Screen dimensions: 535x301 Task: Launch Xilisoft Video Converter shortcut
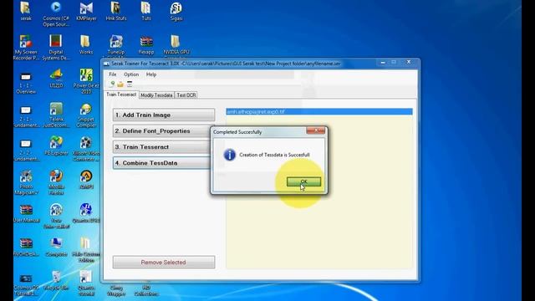tap(86, 148)
